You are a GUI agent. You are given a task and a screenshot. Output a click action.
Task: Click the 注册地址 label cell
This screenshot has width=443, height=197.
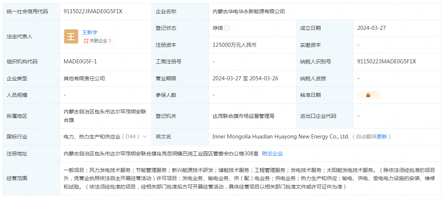tap(31, 154)
